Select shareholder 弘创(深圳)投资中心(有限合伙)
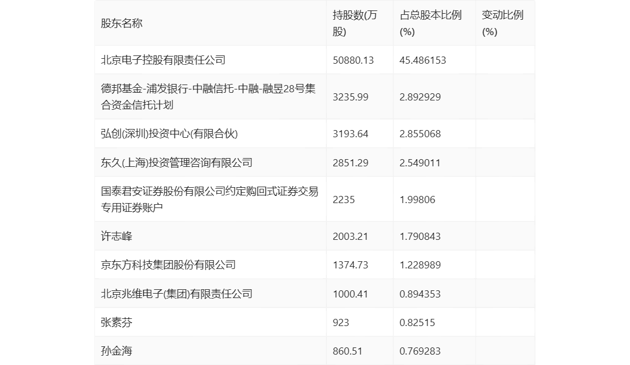 (x=169, y=133)
